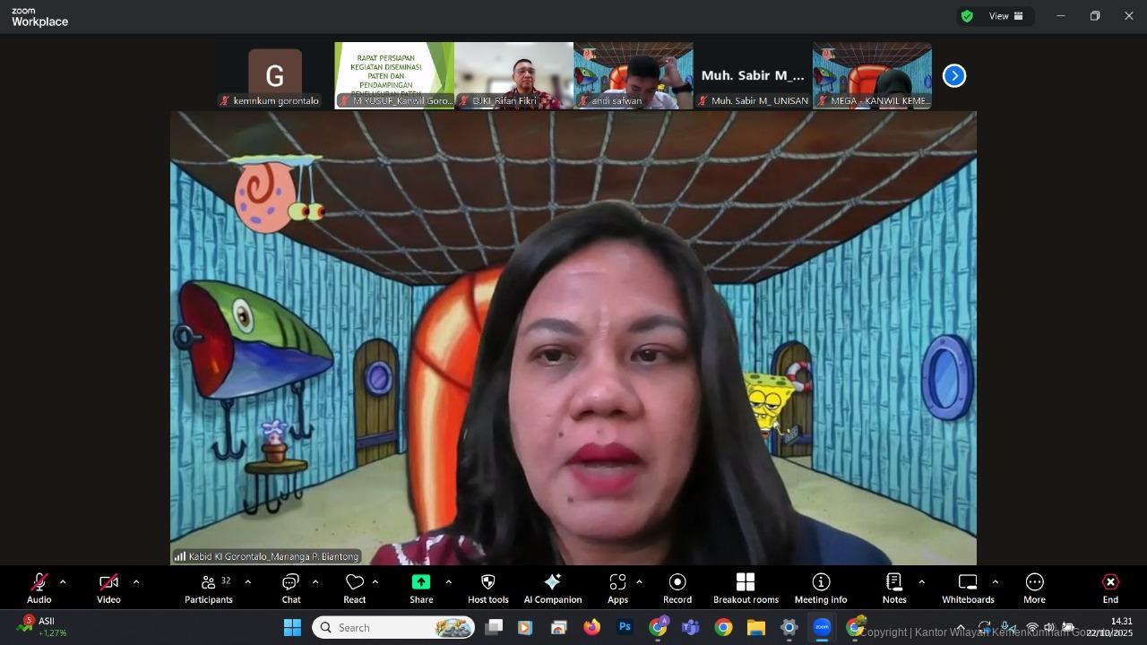Viewport: 1147px width, 645px height.
Task: Open the Participants panel
Action: tap(209, 588)
